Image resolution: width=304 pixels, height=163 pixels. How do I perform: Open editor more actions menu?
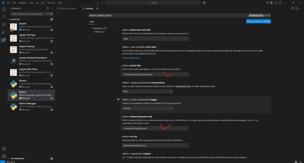[x=300, y=9]
